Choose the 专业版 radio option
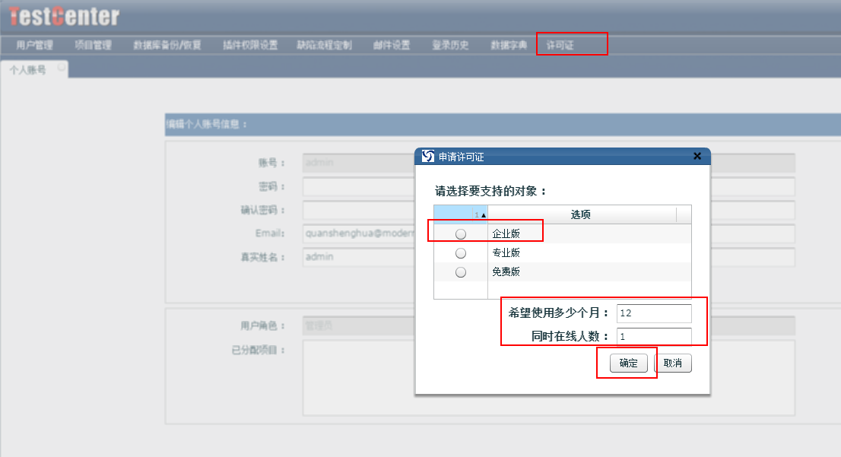Screen dimensions: 841x457 (460, 253)
